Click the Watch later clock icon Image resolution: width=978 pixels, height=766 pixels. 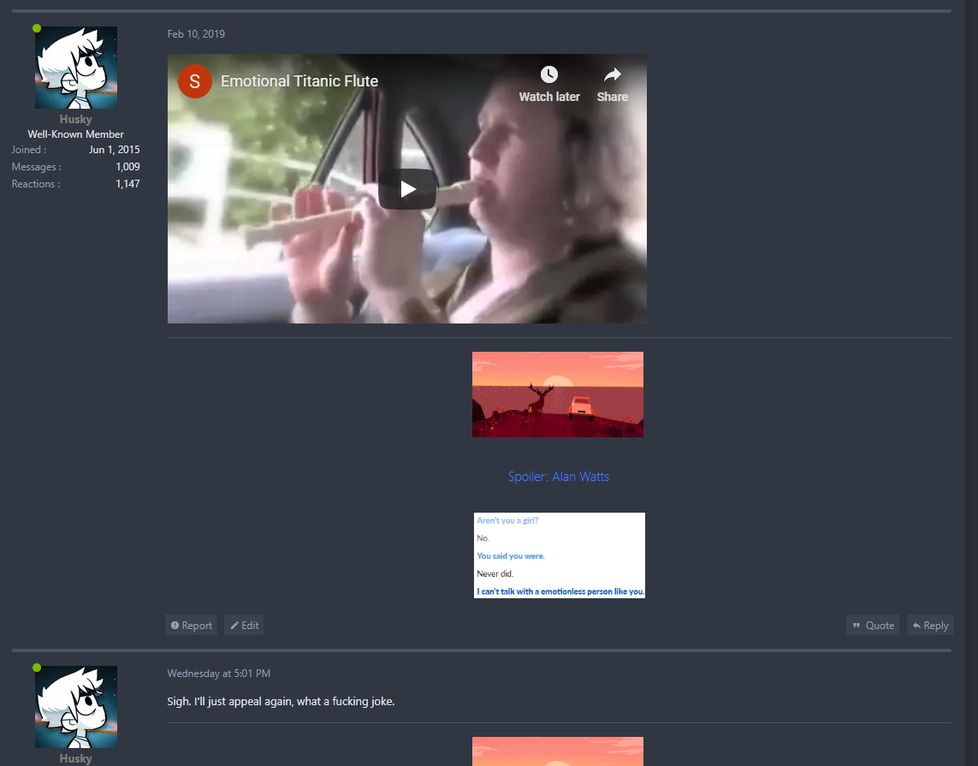[x=549, y=75]
